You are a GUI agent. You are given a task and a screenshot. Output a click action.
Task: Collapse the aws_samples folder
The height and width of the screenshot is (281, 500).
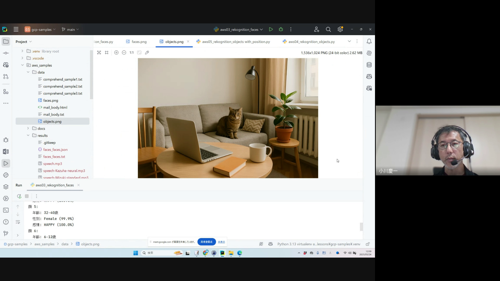(22, 65)
